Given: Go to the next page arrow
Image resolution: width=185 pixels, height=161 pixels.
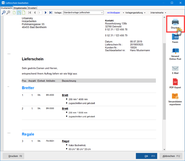Looking at the screenshot, I should [46, 13].
